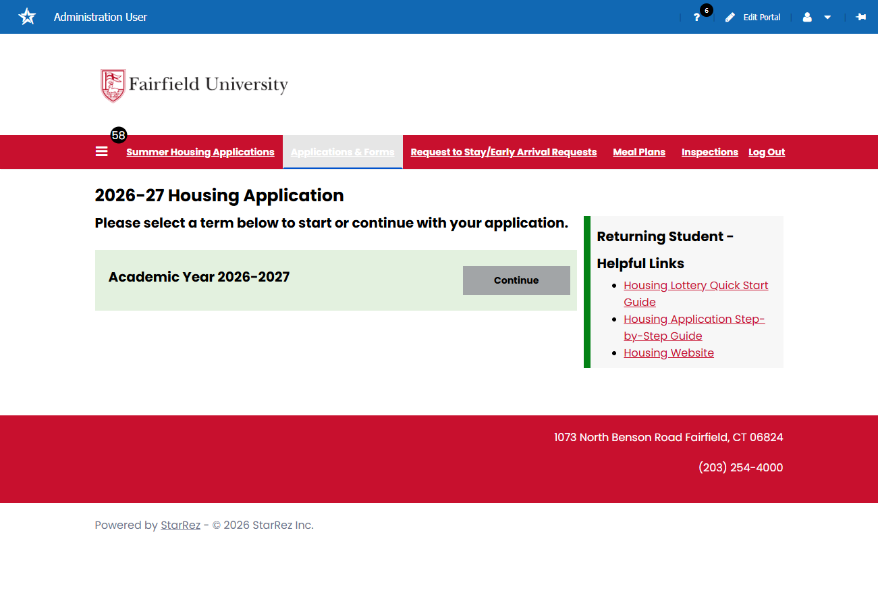Click the Log Out link
This screenshot has height=595, width=878.
[x=767, y=152]
